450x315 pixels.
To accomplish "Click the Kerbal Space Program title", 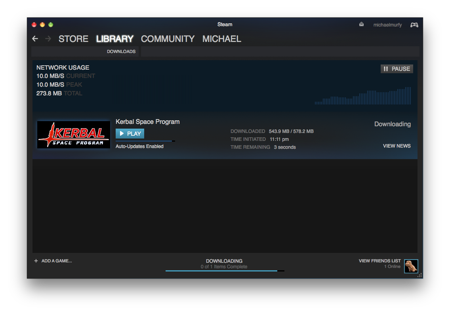I will tap(147, 122).
